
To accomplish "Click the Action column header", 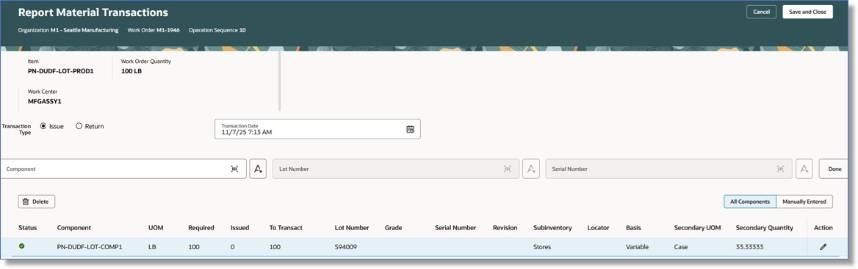I will 823,228.
